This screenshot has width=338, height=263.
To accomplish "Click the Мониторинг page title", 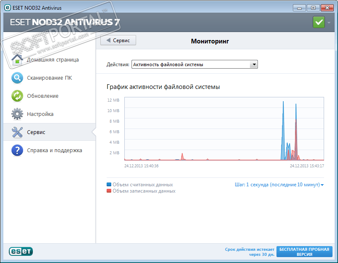I will [210, 41].
